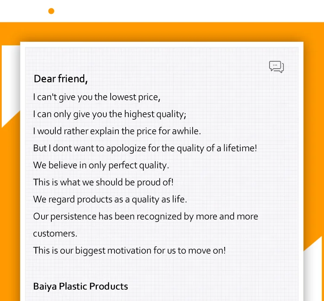
Task: Click the line 'We regard products as a quality as life.'
Action: 110,200
